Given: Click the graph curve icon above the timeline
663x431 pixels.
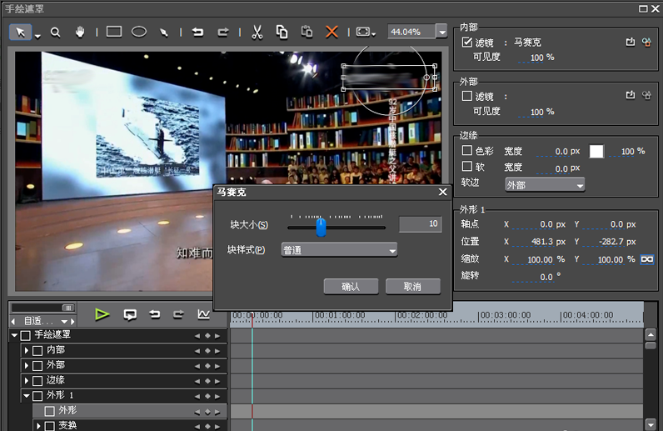Looking at the screenshot, I should pos(203,314).
